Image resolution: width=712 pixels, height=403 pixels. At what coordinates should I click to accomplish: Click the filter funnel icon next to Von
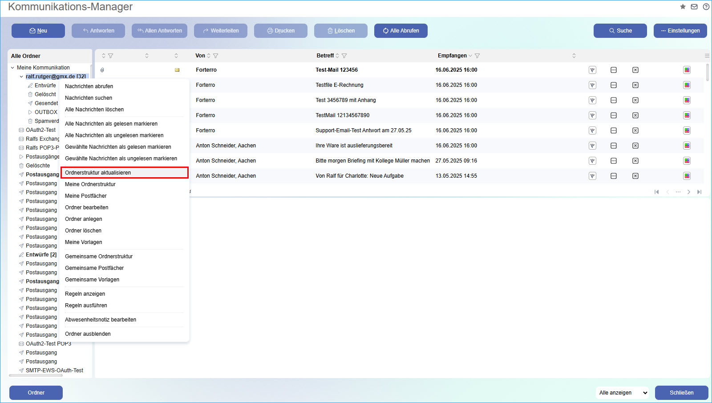point(216,56)
